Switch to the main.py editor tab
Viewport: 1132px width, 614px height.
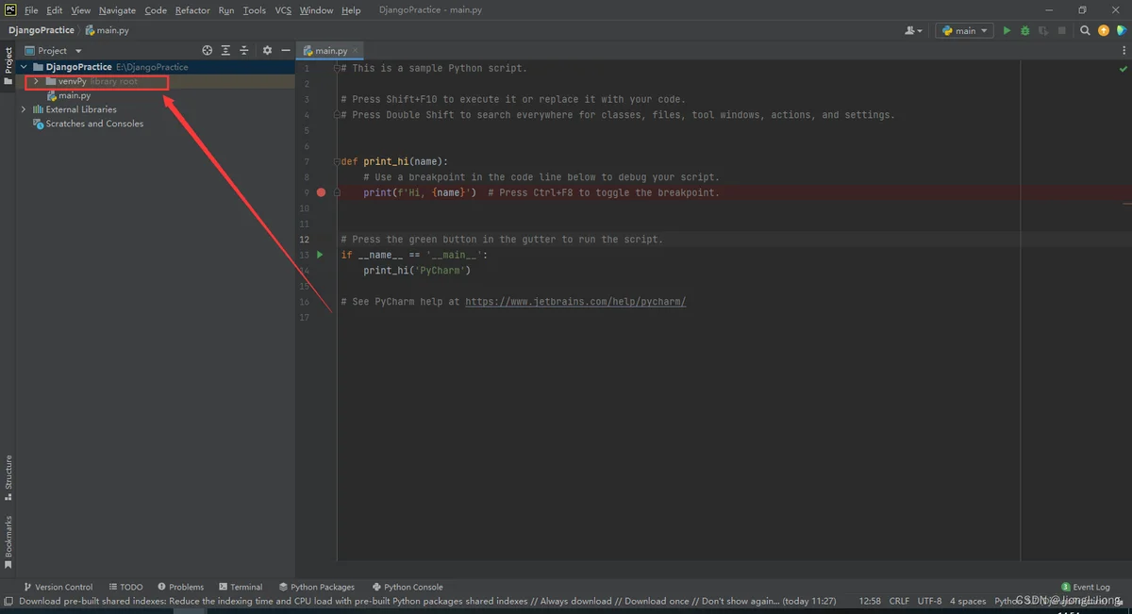click(x=329, y=51)
